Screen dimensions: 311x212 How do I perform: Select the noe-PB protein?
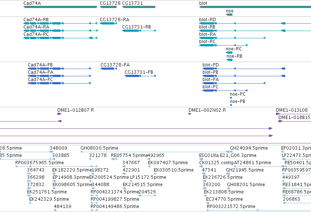(x=231, y=105)
